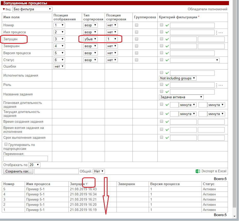Open the убыв sort type dropdown for Запущен
The image size is (240, 222).
coord(91,39)
